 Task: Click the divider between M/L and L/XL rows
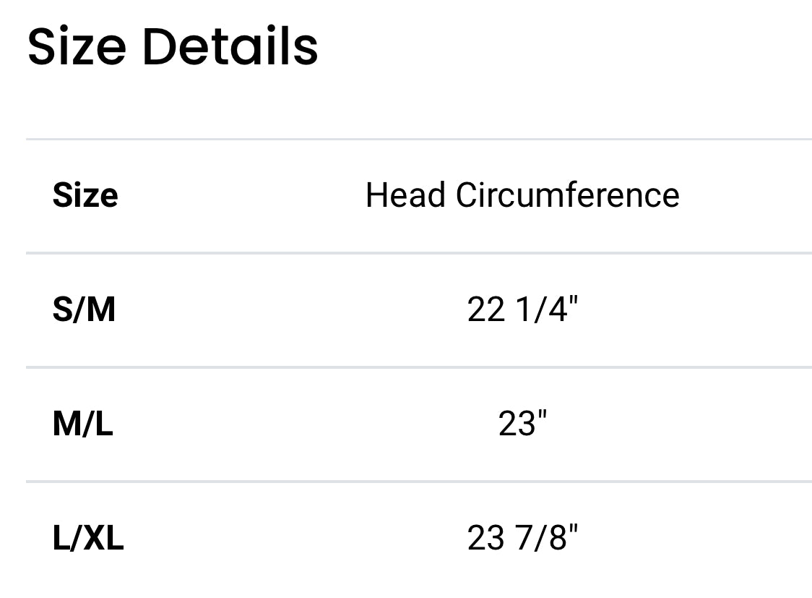click(419, 481)
